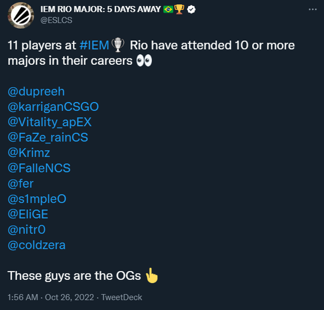Open the @s1mpleO mention
The height and width of the screenshot is (310, 324).
point(37,199)
